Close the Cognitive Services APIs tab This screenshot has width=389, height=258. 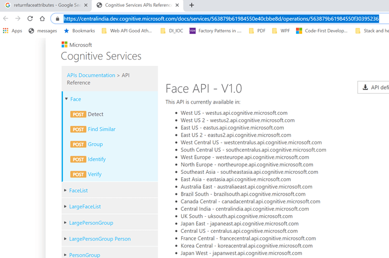[177, 5]
